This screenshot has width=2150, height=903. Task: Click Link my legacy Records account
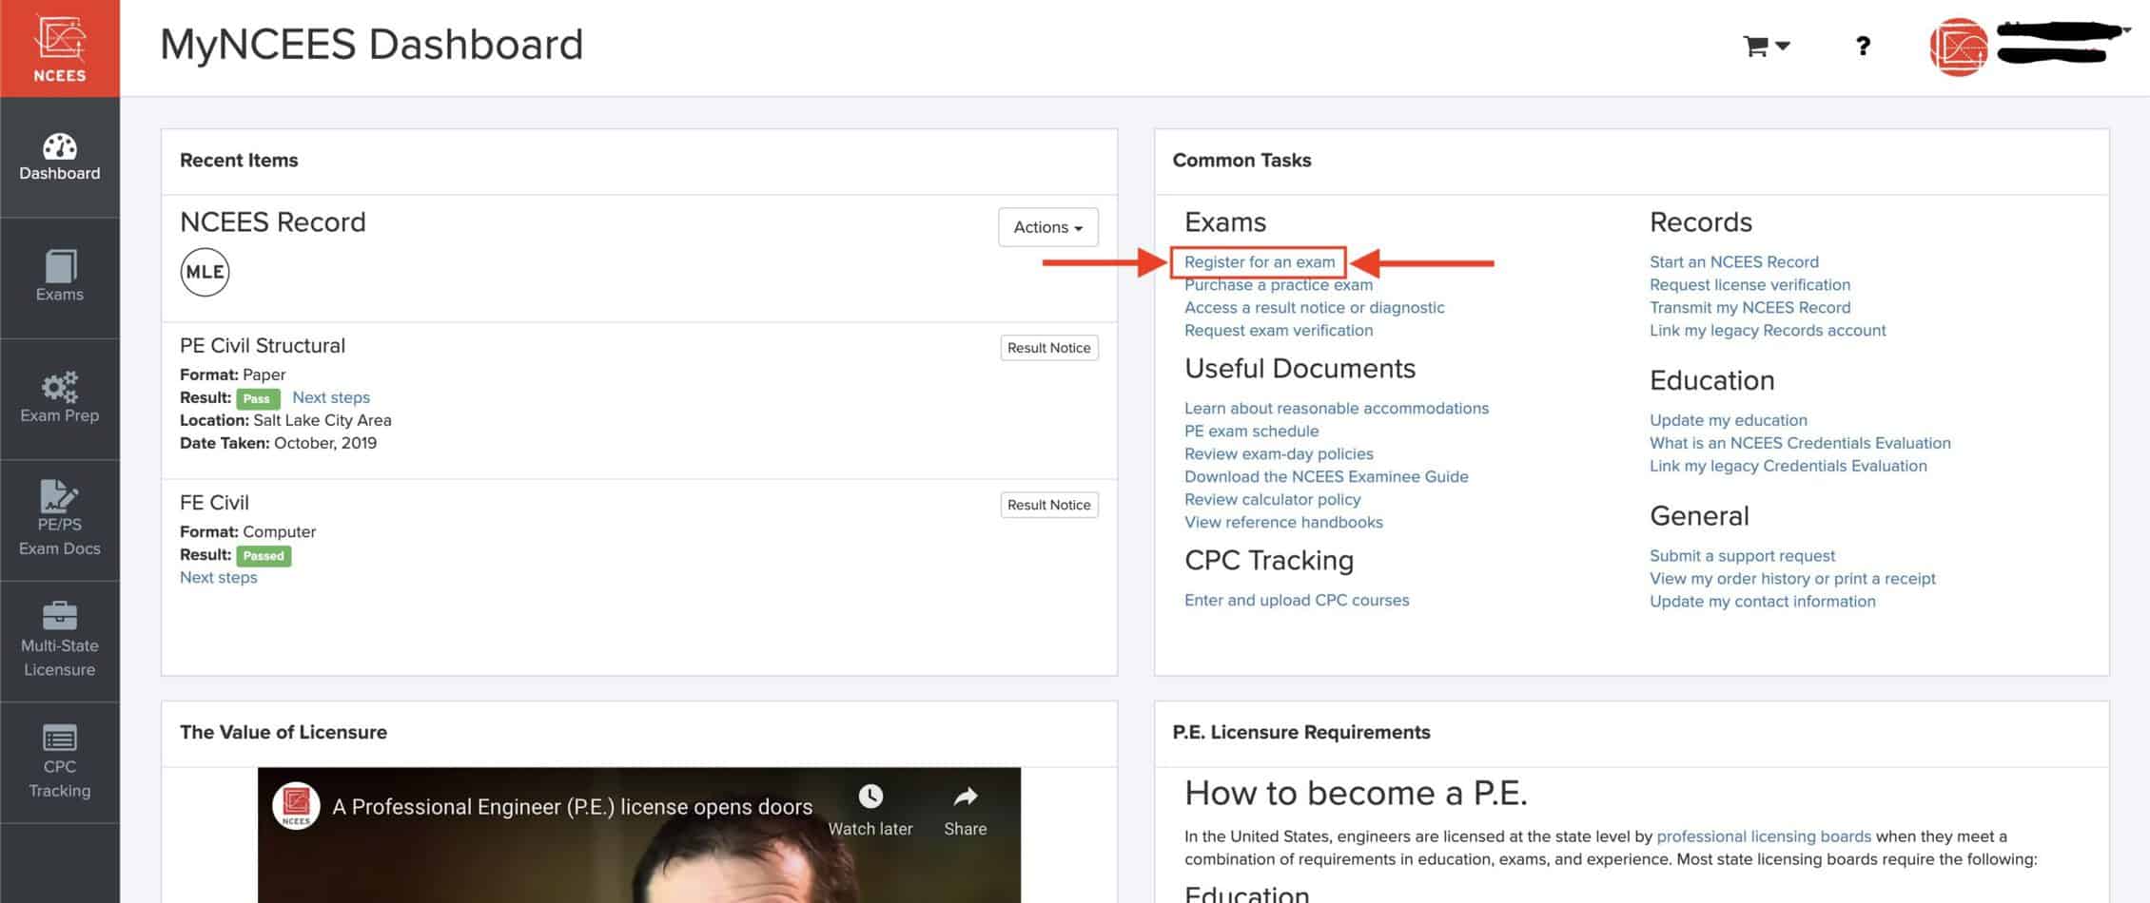1768,330
